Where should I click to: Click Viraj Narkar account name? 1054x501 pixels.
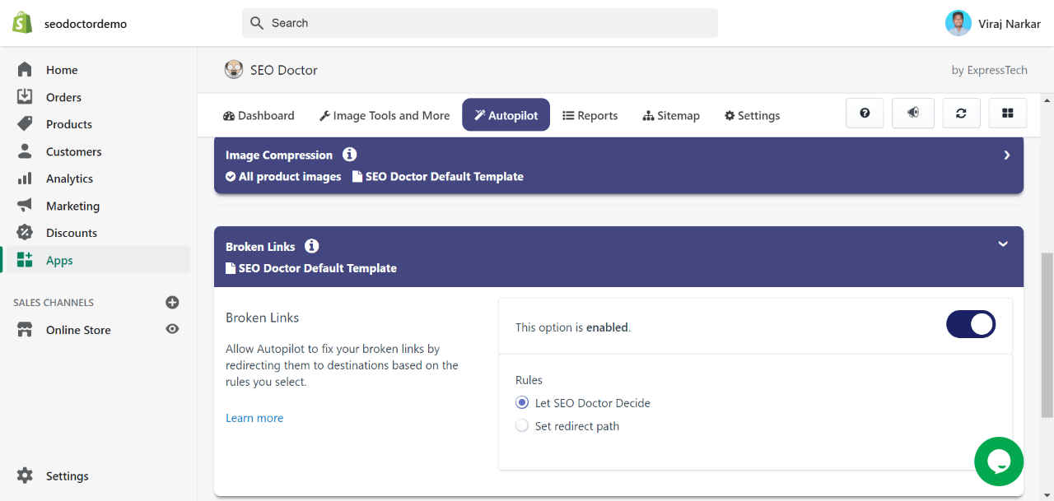pos(1010,24)
